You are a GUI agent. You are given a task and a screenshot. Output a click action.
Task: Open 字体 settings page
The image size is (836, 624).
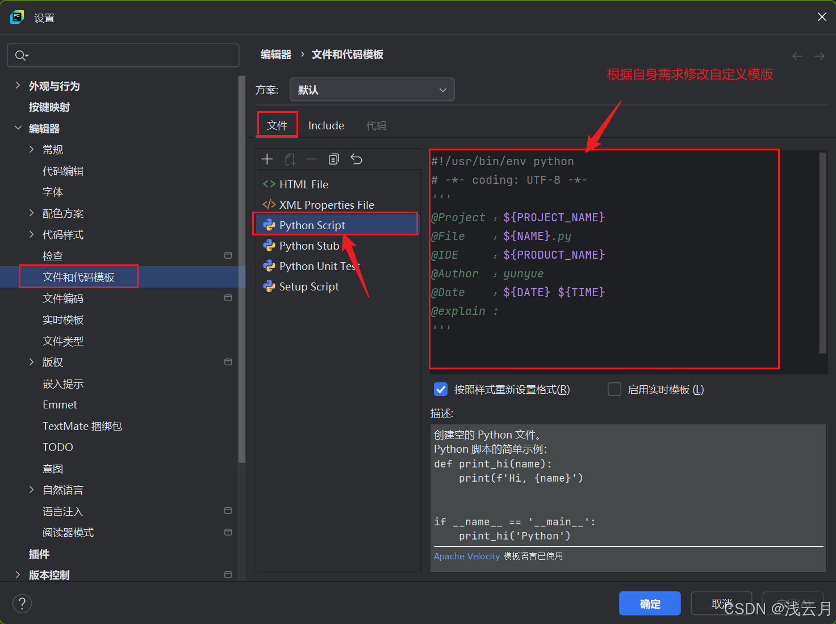53,192
